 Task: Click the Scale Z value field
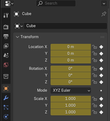71,112
